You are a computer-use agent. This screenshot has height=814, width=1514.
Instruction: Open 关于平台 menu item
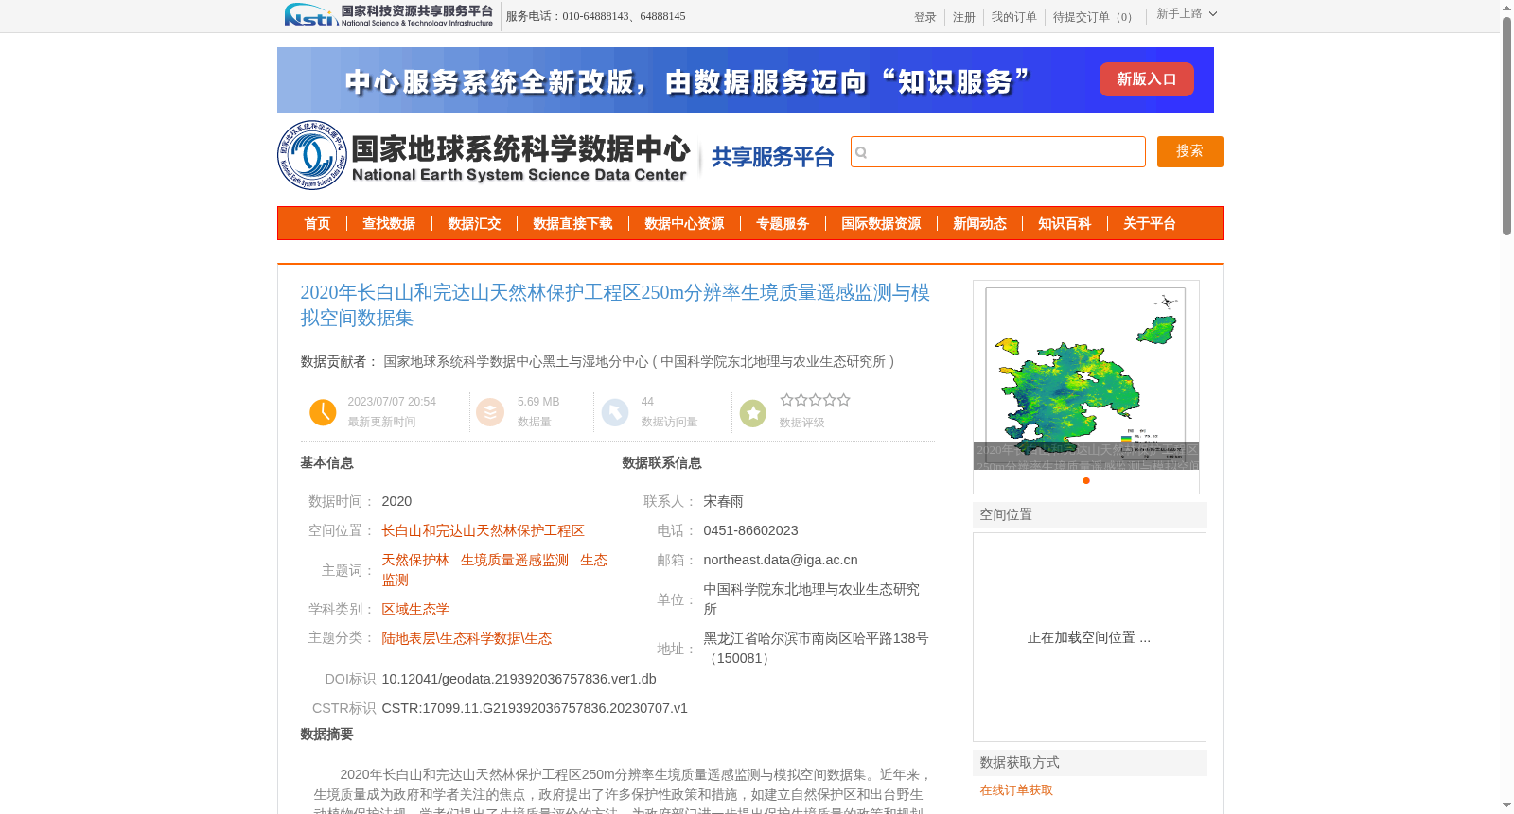[x=1150, y=224]
